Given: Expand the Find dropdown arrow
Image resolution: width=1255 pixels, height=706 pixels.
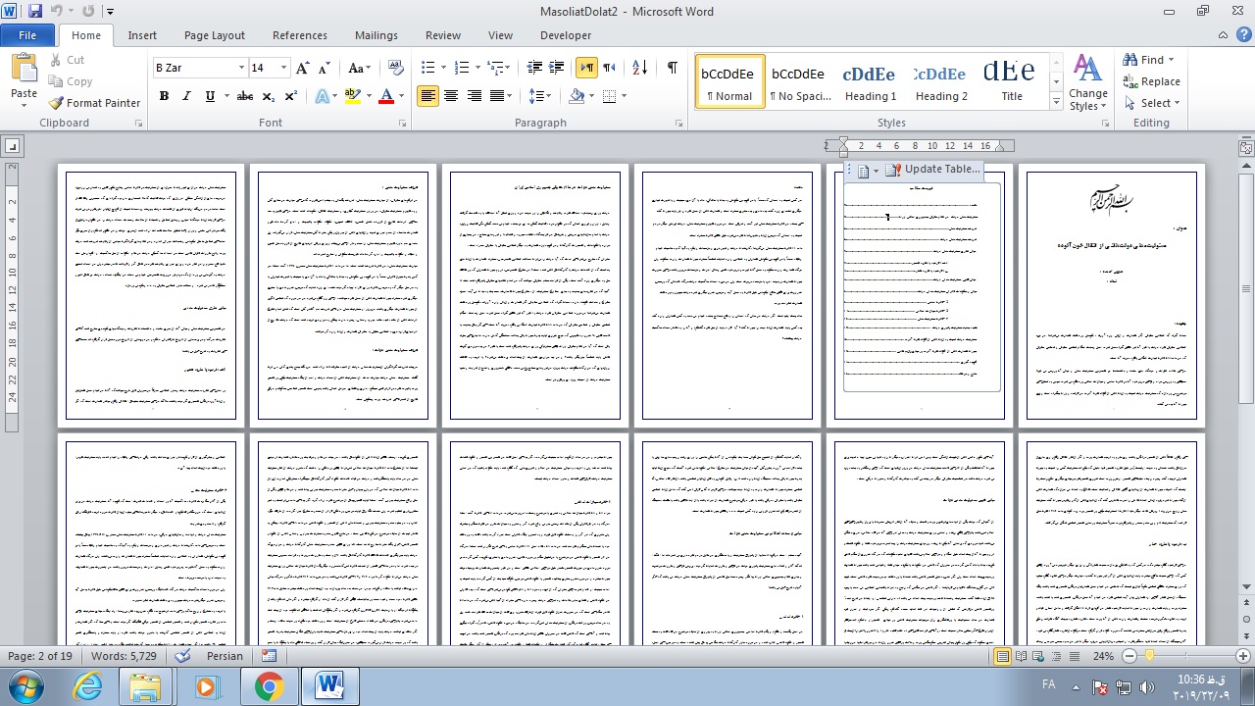Looking at the screenshot, I should point(1171,60).
